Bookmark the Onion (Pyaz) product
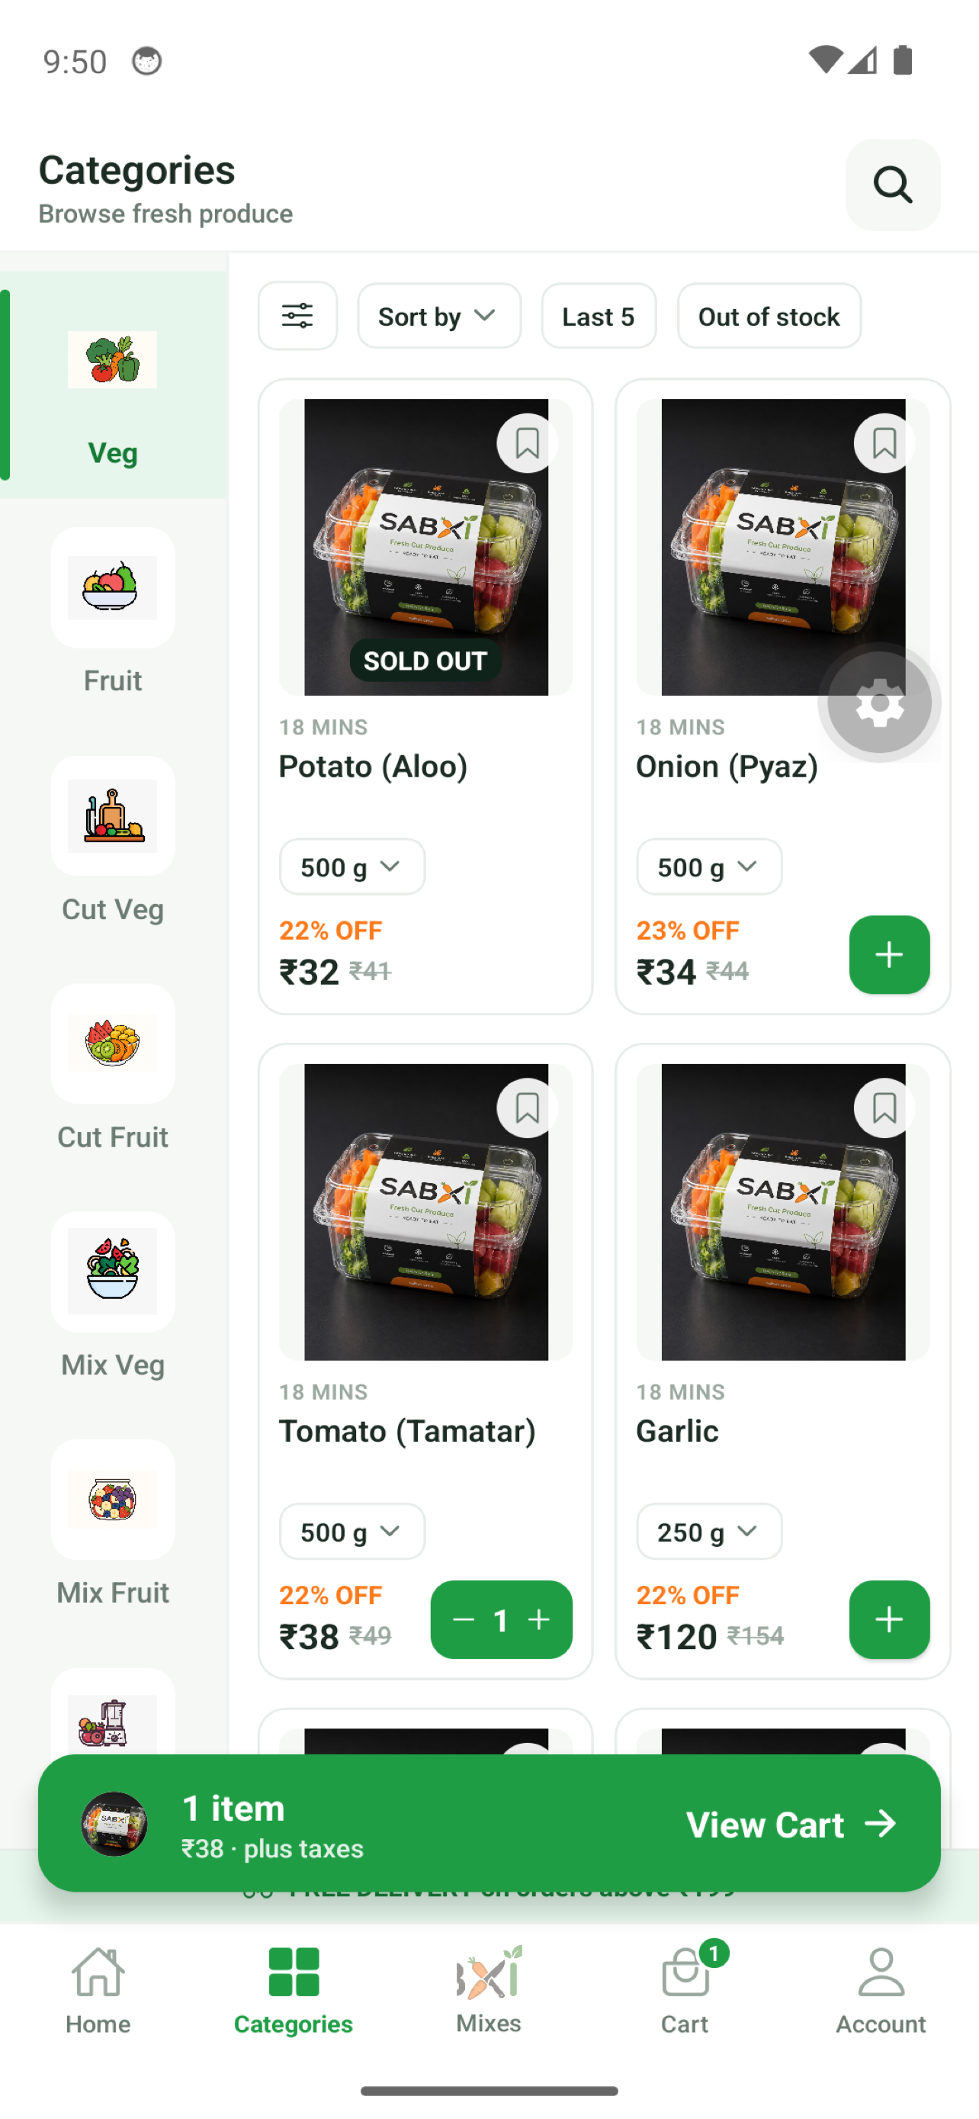The height and width of the screenshot is (2119, 979). [x=884, y=443]
